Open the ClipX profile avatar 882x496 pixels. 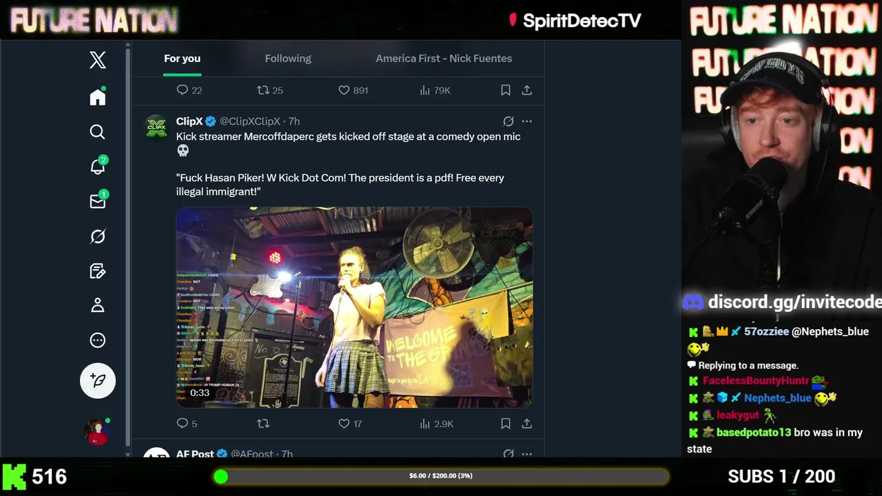pyautogui.click(x=156, y=127)
